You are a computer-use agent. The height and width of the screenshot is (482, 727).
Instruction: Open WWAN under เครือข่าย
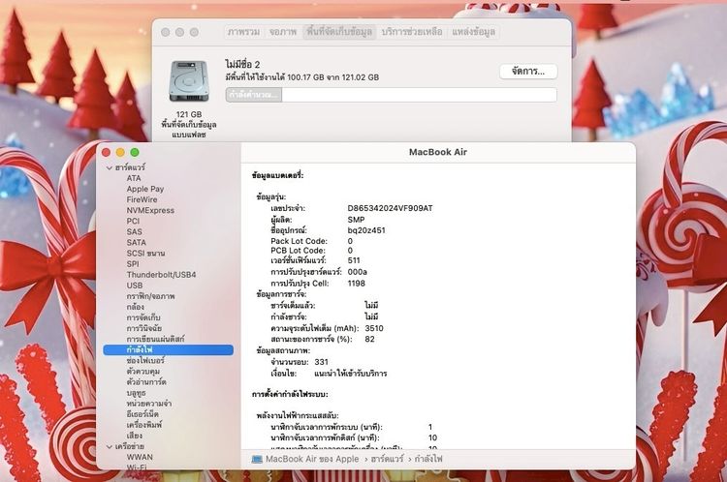point(140,457)
